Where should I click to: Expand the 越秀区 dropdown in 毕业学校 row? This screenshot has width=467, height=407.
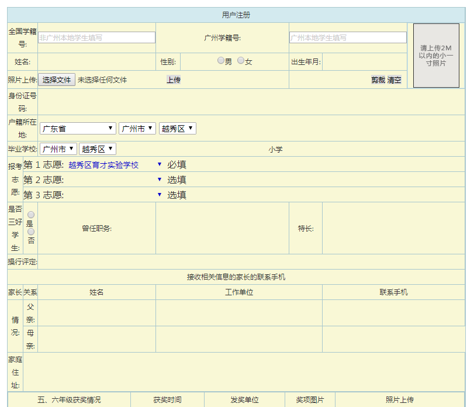coord(98,149)
